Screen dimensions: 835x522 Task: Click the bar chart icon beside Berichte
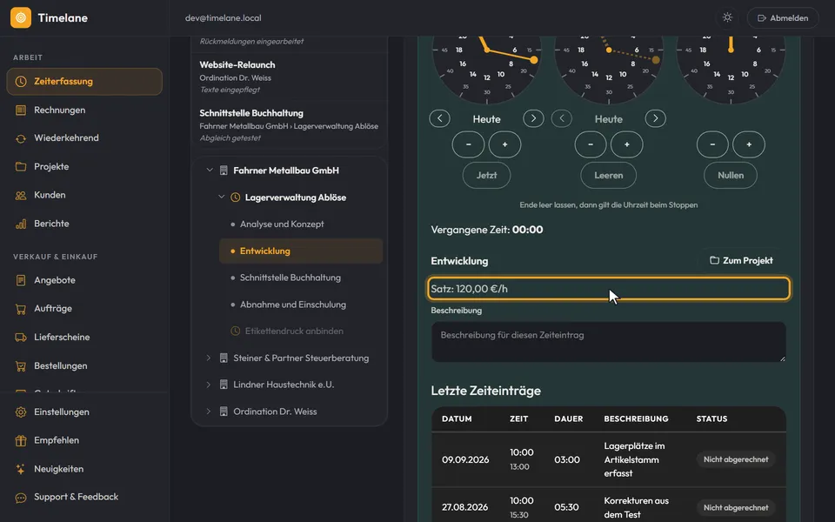(x=21, y=224)
